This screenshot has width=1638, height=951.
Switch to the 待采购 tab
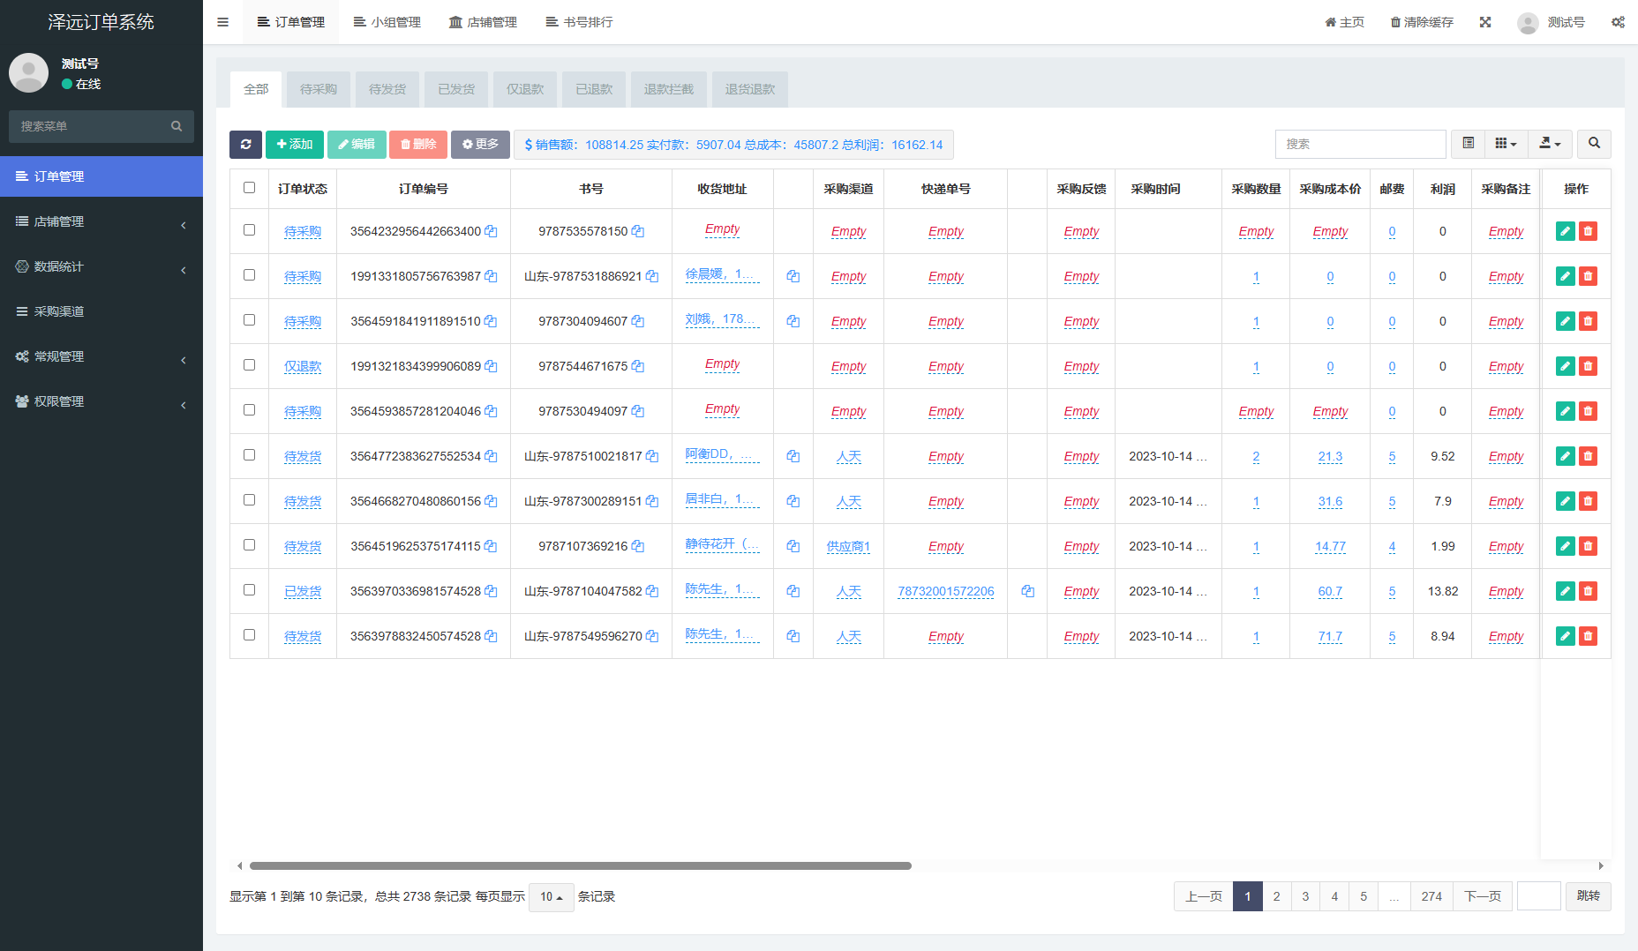tap(319, 89)
